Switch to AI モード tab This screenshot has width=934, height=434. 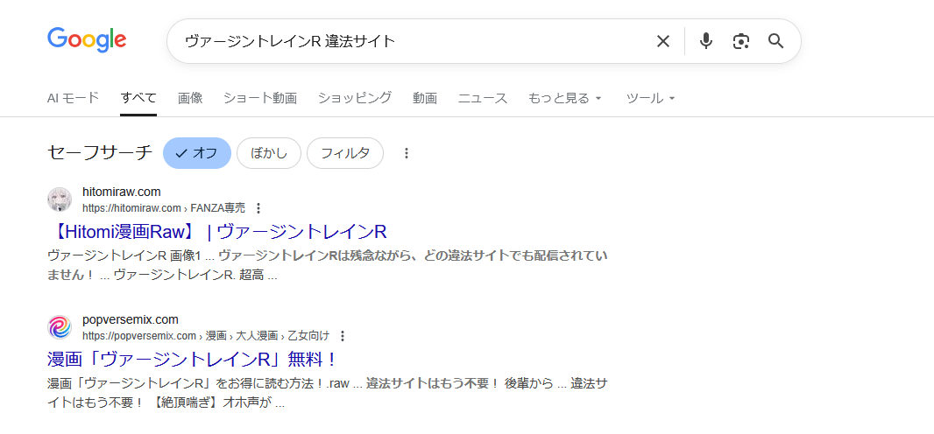pyautogui.click(x=74, y=98)
